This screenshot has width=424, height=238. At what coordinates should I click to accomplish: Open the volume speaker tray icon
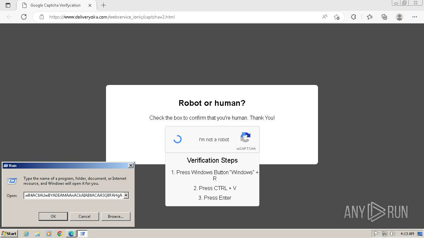[393, 234]
